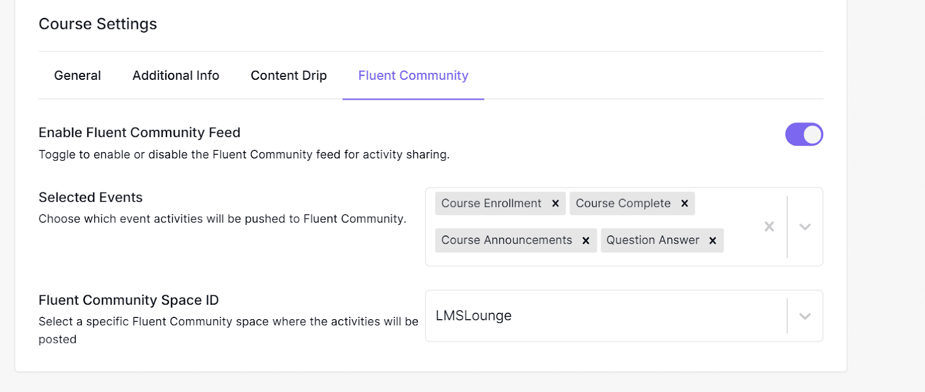The image size is (925, 392).
Task: Select the Content Drip tab
Action: point(288,75)
